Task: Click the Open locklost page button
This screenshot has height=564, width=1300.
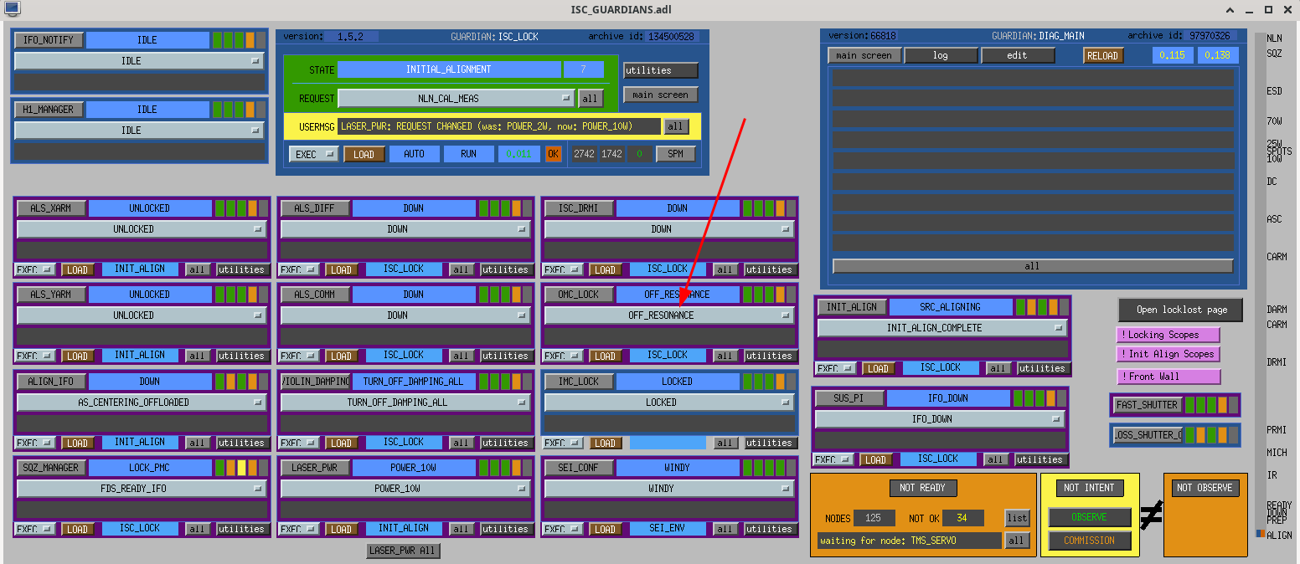Action: [x=1180, y=310]
